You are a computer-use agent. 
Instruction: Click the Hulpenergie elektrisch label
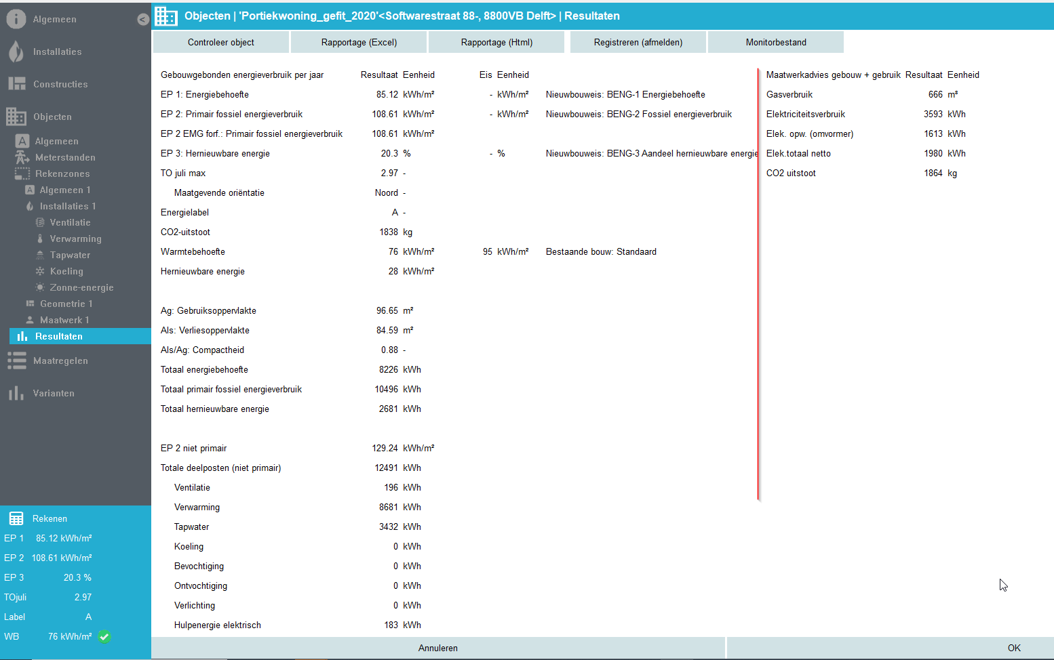coord(218,625)
